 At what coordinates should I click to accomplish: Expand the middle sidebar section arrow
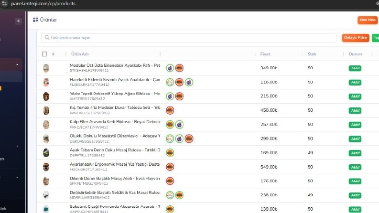[x=17, y=146]
